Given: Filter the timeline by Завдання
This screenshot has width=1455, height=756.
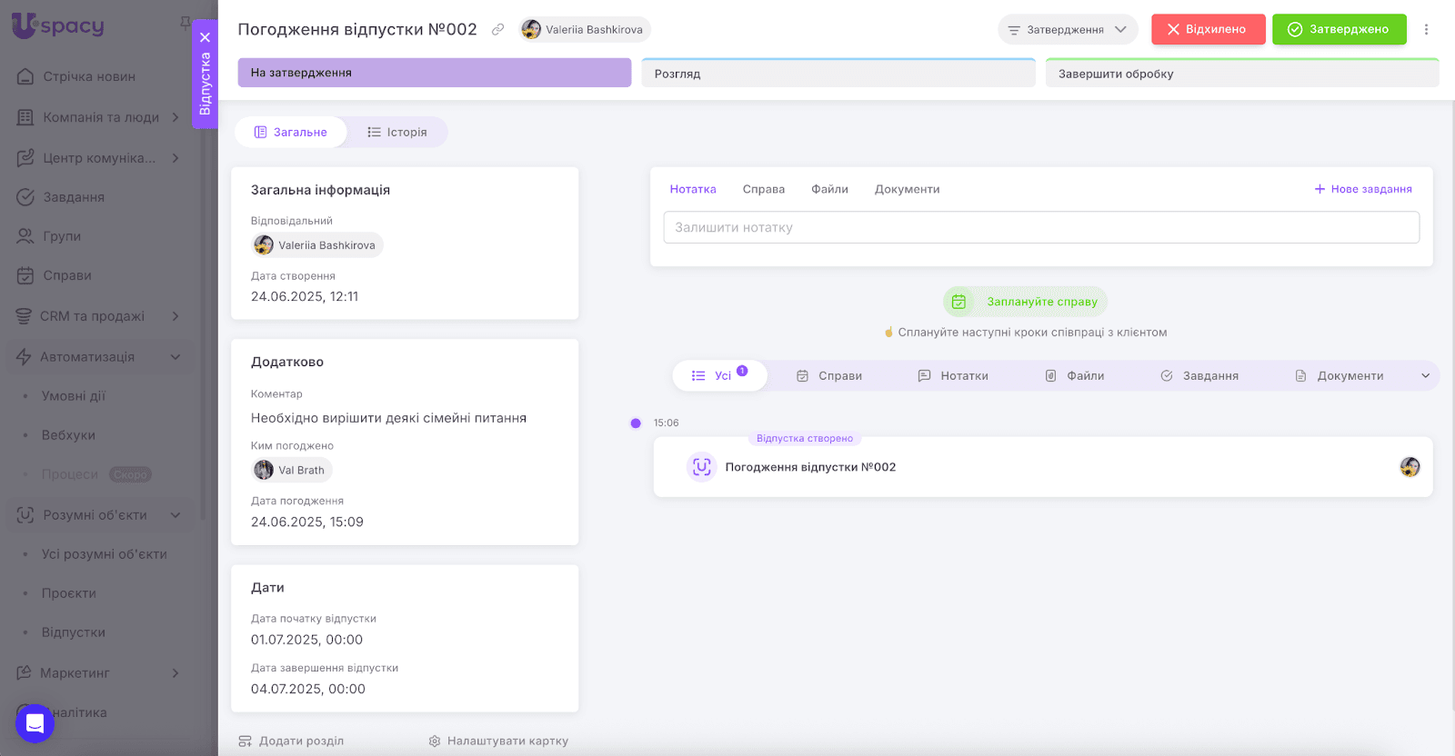Looking at the screenshot, I should point(1199,376).
